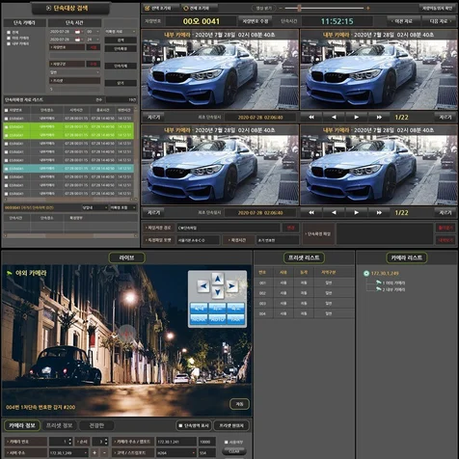
Task: Open the start hour dropdown showing 00
Action: coord(93,32)
